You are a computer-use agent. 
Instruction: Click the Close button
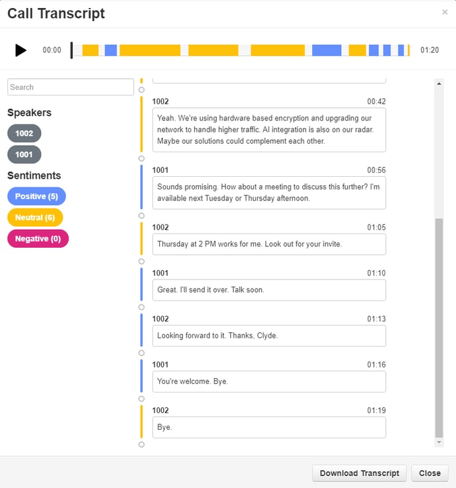pos(429,473)
